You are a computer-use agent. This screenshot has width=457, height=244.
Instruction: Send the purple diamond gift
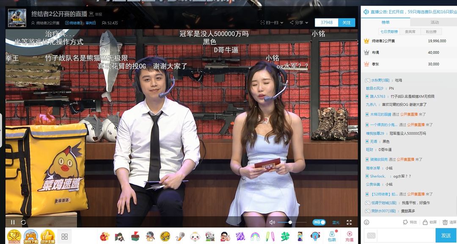click(240, 236)
